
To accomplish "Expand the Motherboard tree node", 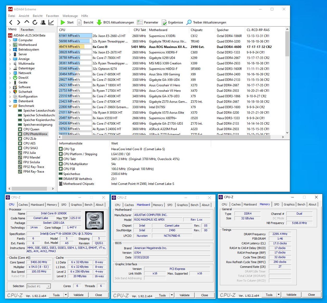I will point(10,45).
